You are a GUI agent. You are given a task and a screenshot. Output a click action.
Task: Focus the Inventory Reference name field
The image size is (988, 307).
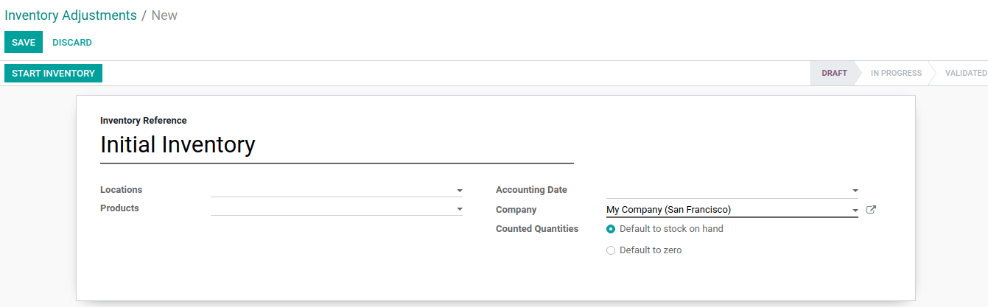click(336, 145)
